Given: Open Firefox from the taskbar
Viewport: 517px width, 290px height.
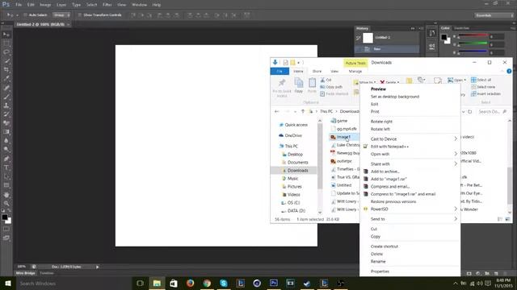Looking at the screenshot, I should click(190, 283).
